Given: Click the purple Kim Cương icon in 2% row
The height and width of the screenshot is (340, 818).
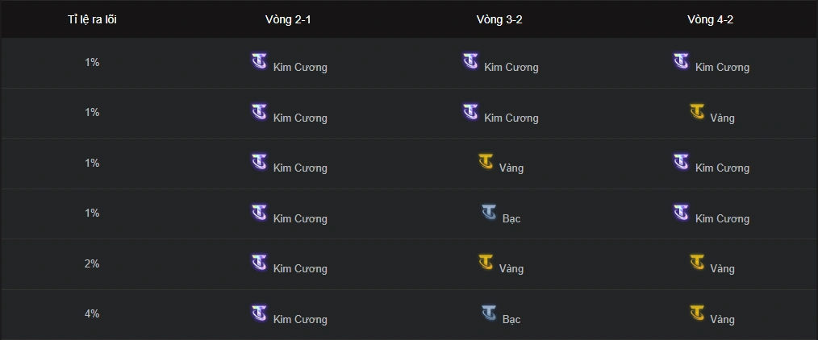Looking at the screenshot, I should tap(259, 262).
